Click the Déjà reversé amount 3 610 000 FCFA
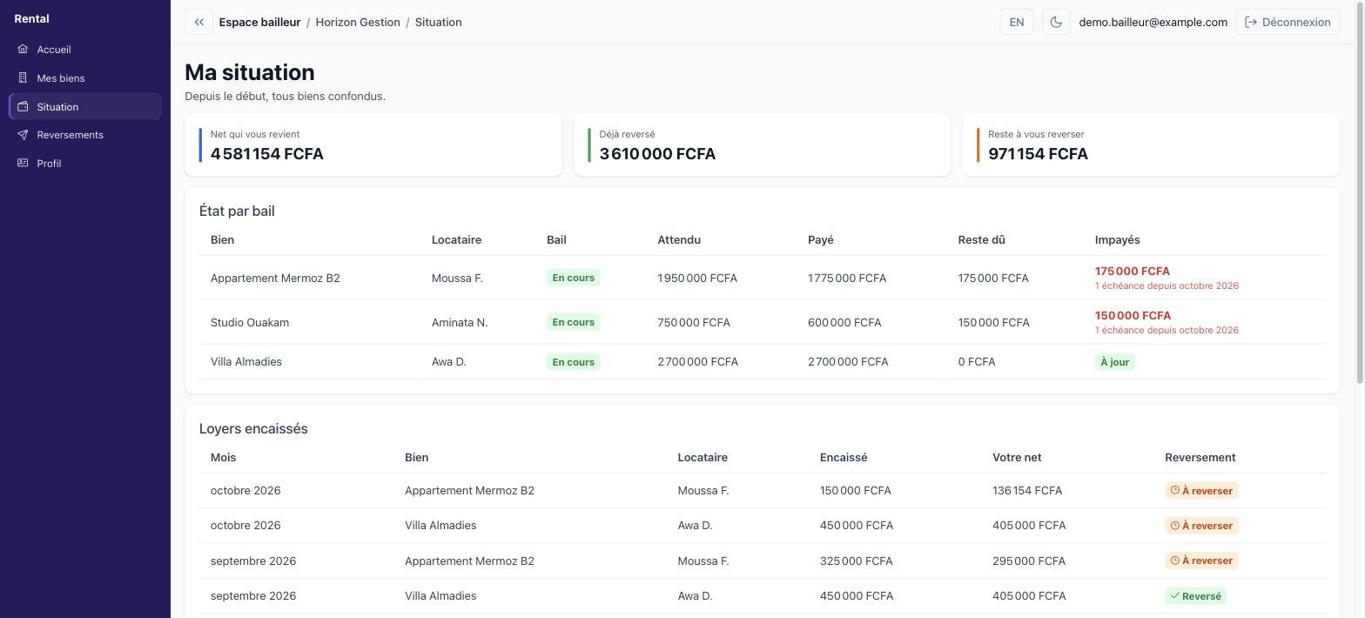 (657, 154)
